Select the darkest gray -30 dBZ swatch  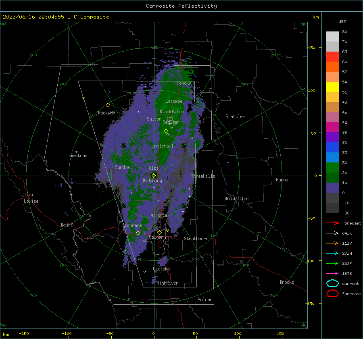coord(332,208)
